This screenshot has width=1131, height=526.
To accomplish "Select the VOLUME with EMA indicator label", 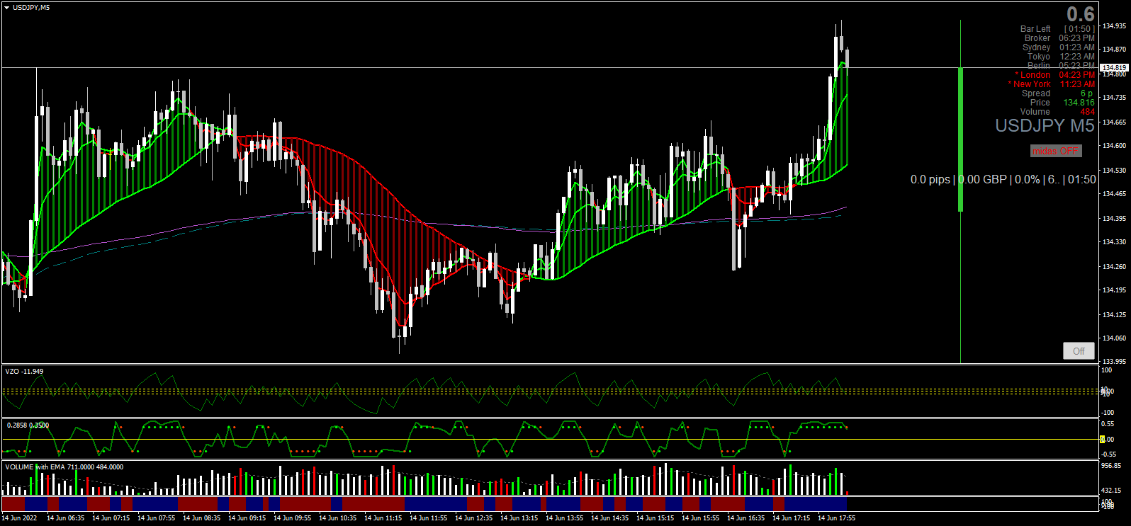I will click(x=64, y=467).
